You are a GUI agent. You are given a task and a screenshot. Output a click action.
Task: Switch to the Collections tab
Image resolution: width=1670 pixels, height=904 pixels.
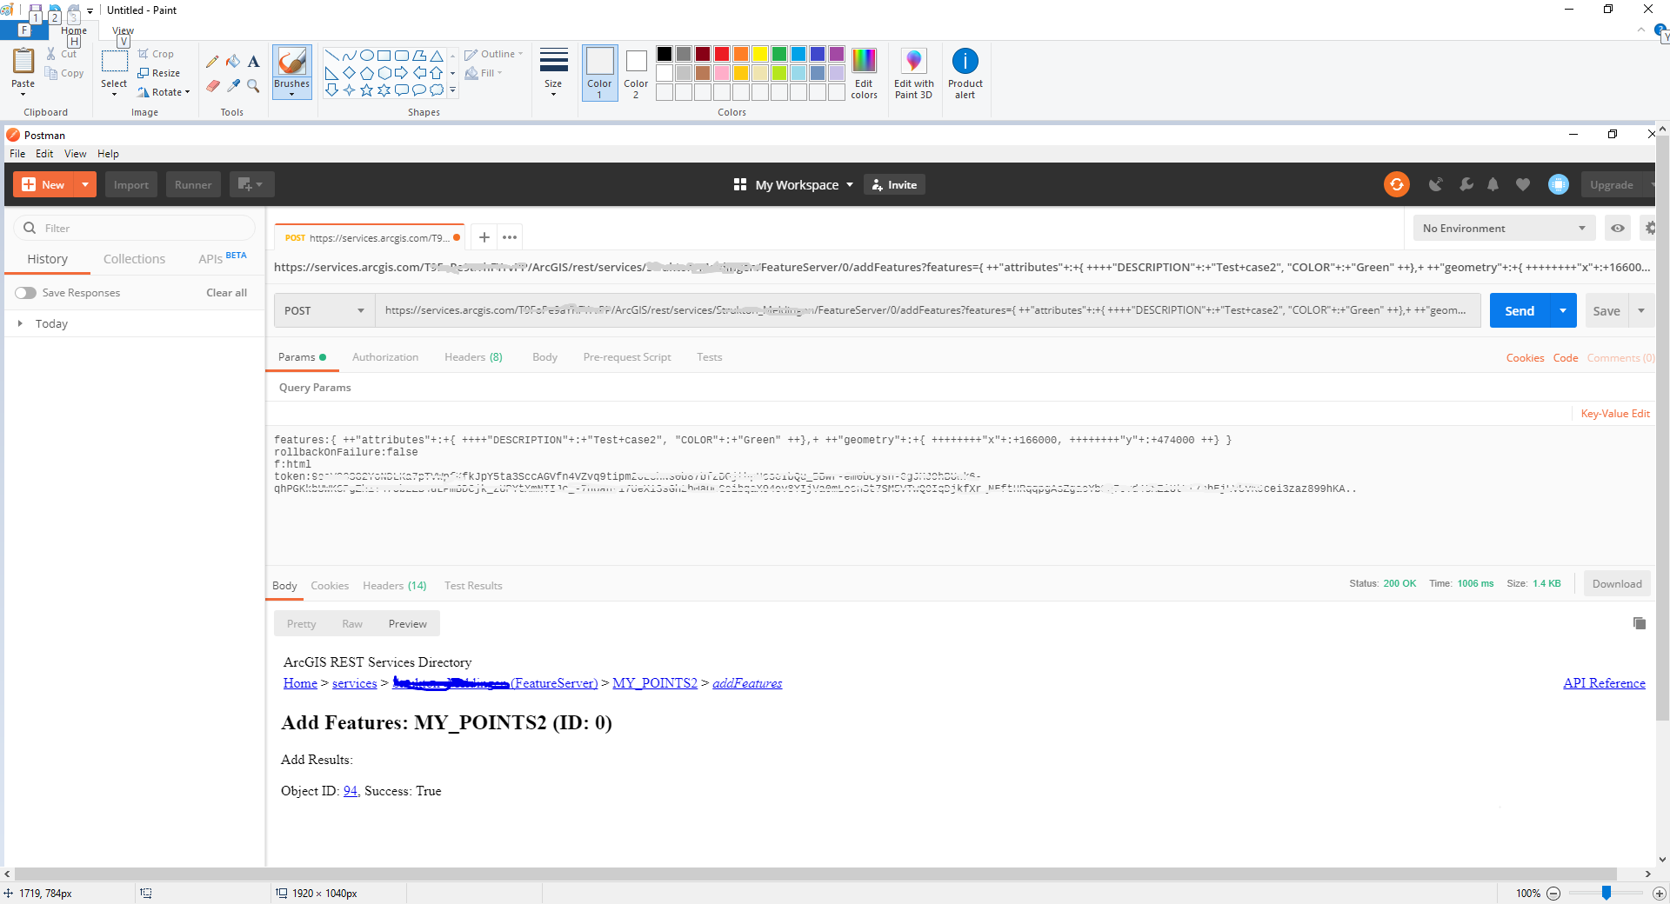click(x=134, y=259)
